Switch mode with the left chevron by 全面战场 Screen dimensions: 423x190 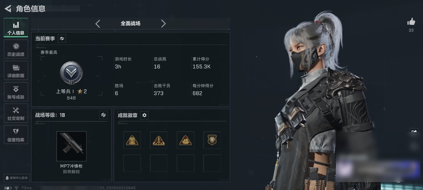pos(98,24)
